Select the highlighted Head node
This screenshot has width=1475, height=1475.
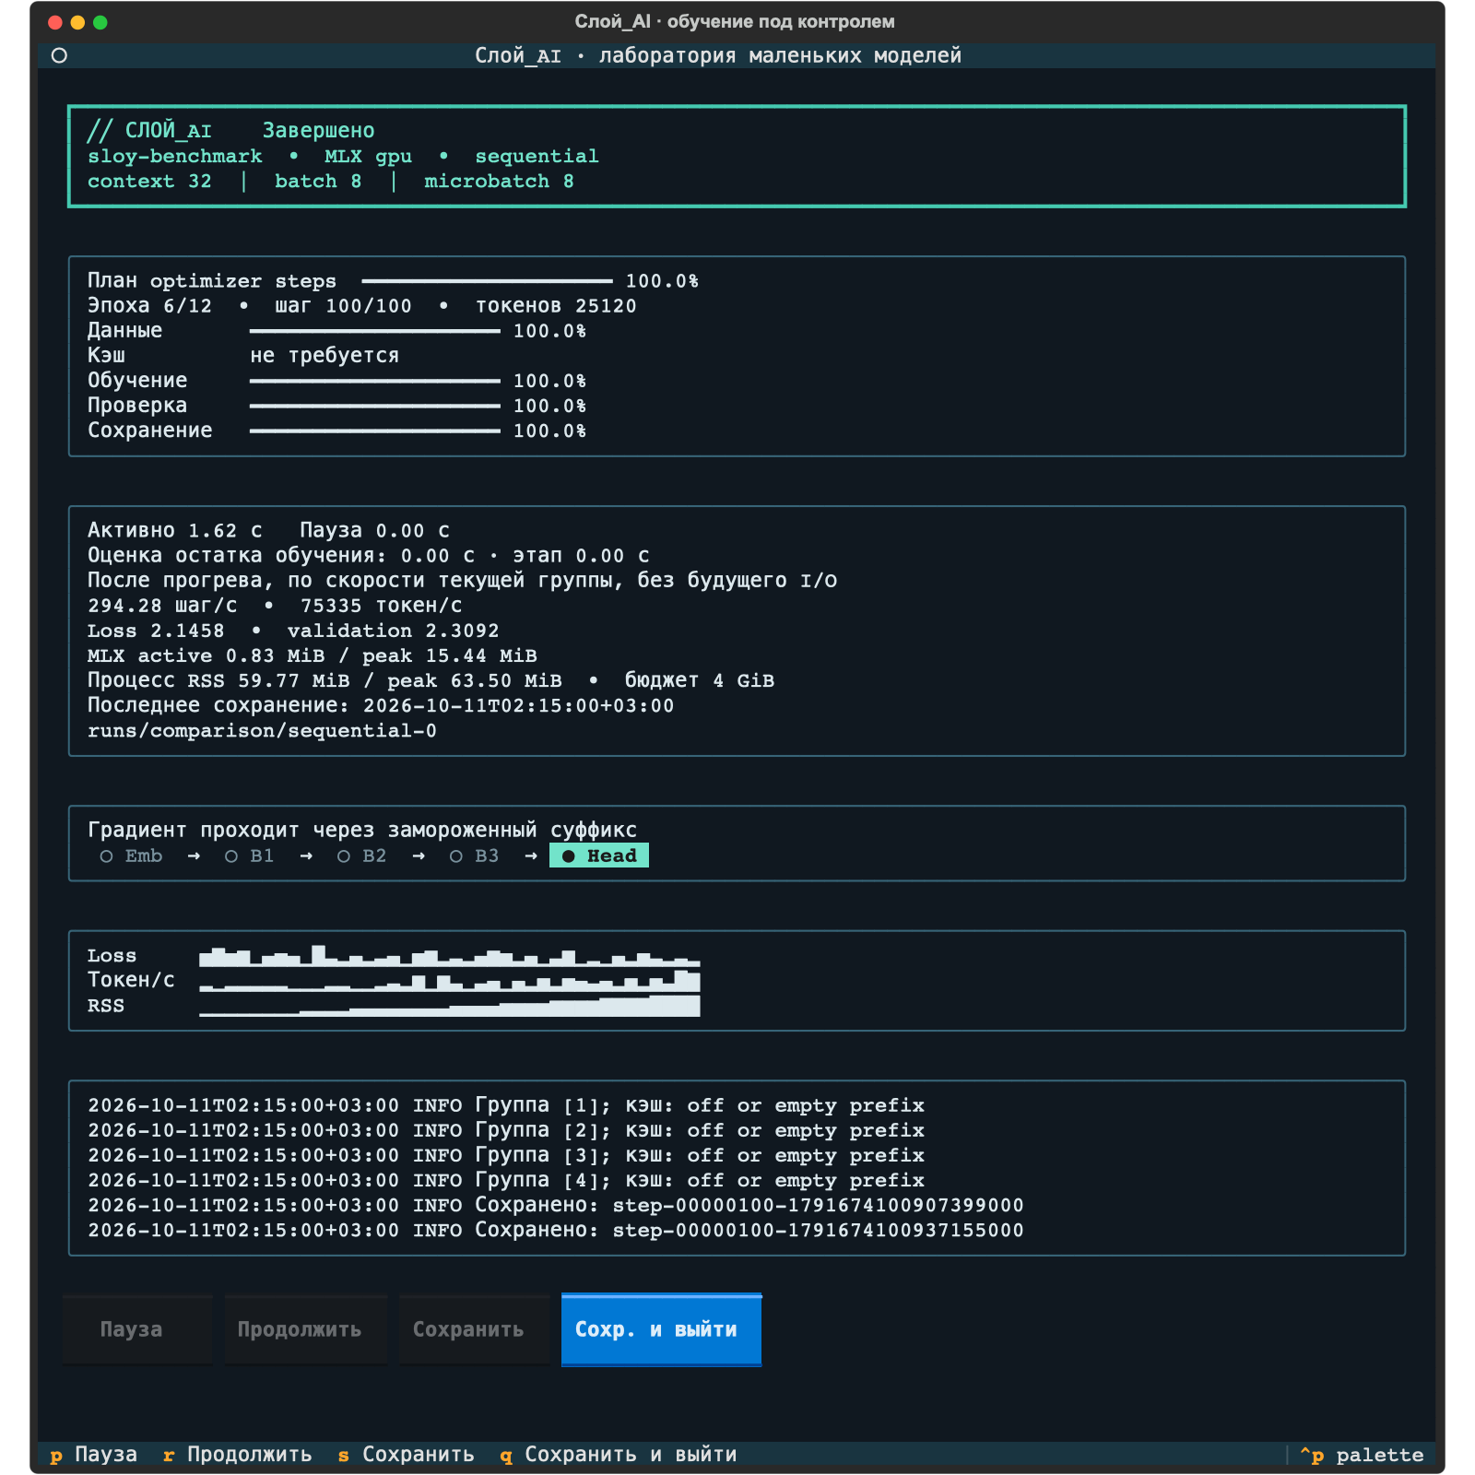599,856
